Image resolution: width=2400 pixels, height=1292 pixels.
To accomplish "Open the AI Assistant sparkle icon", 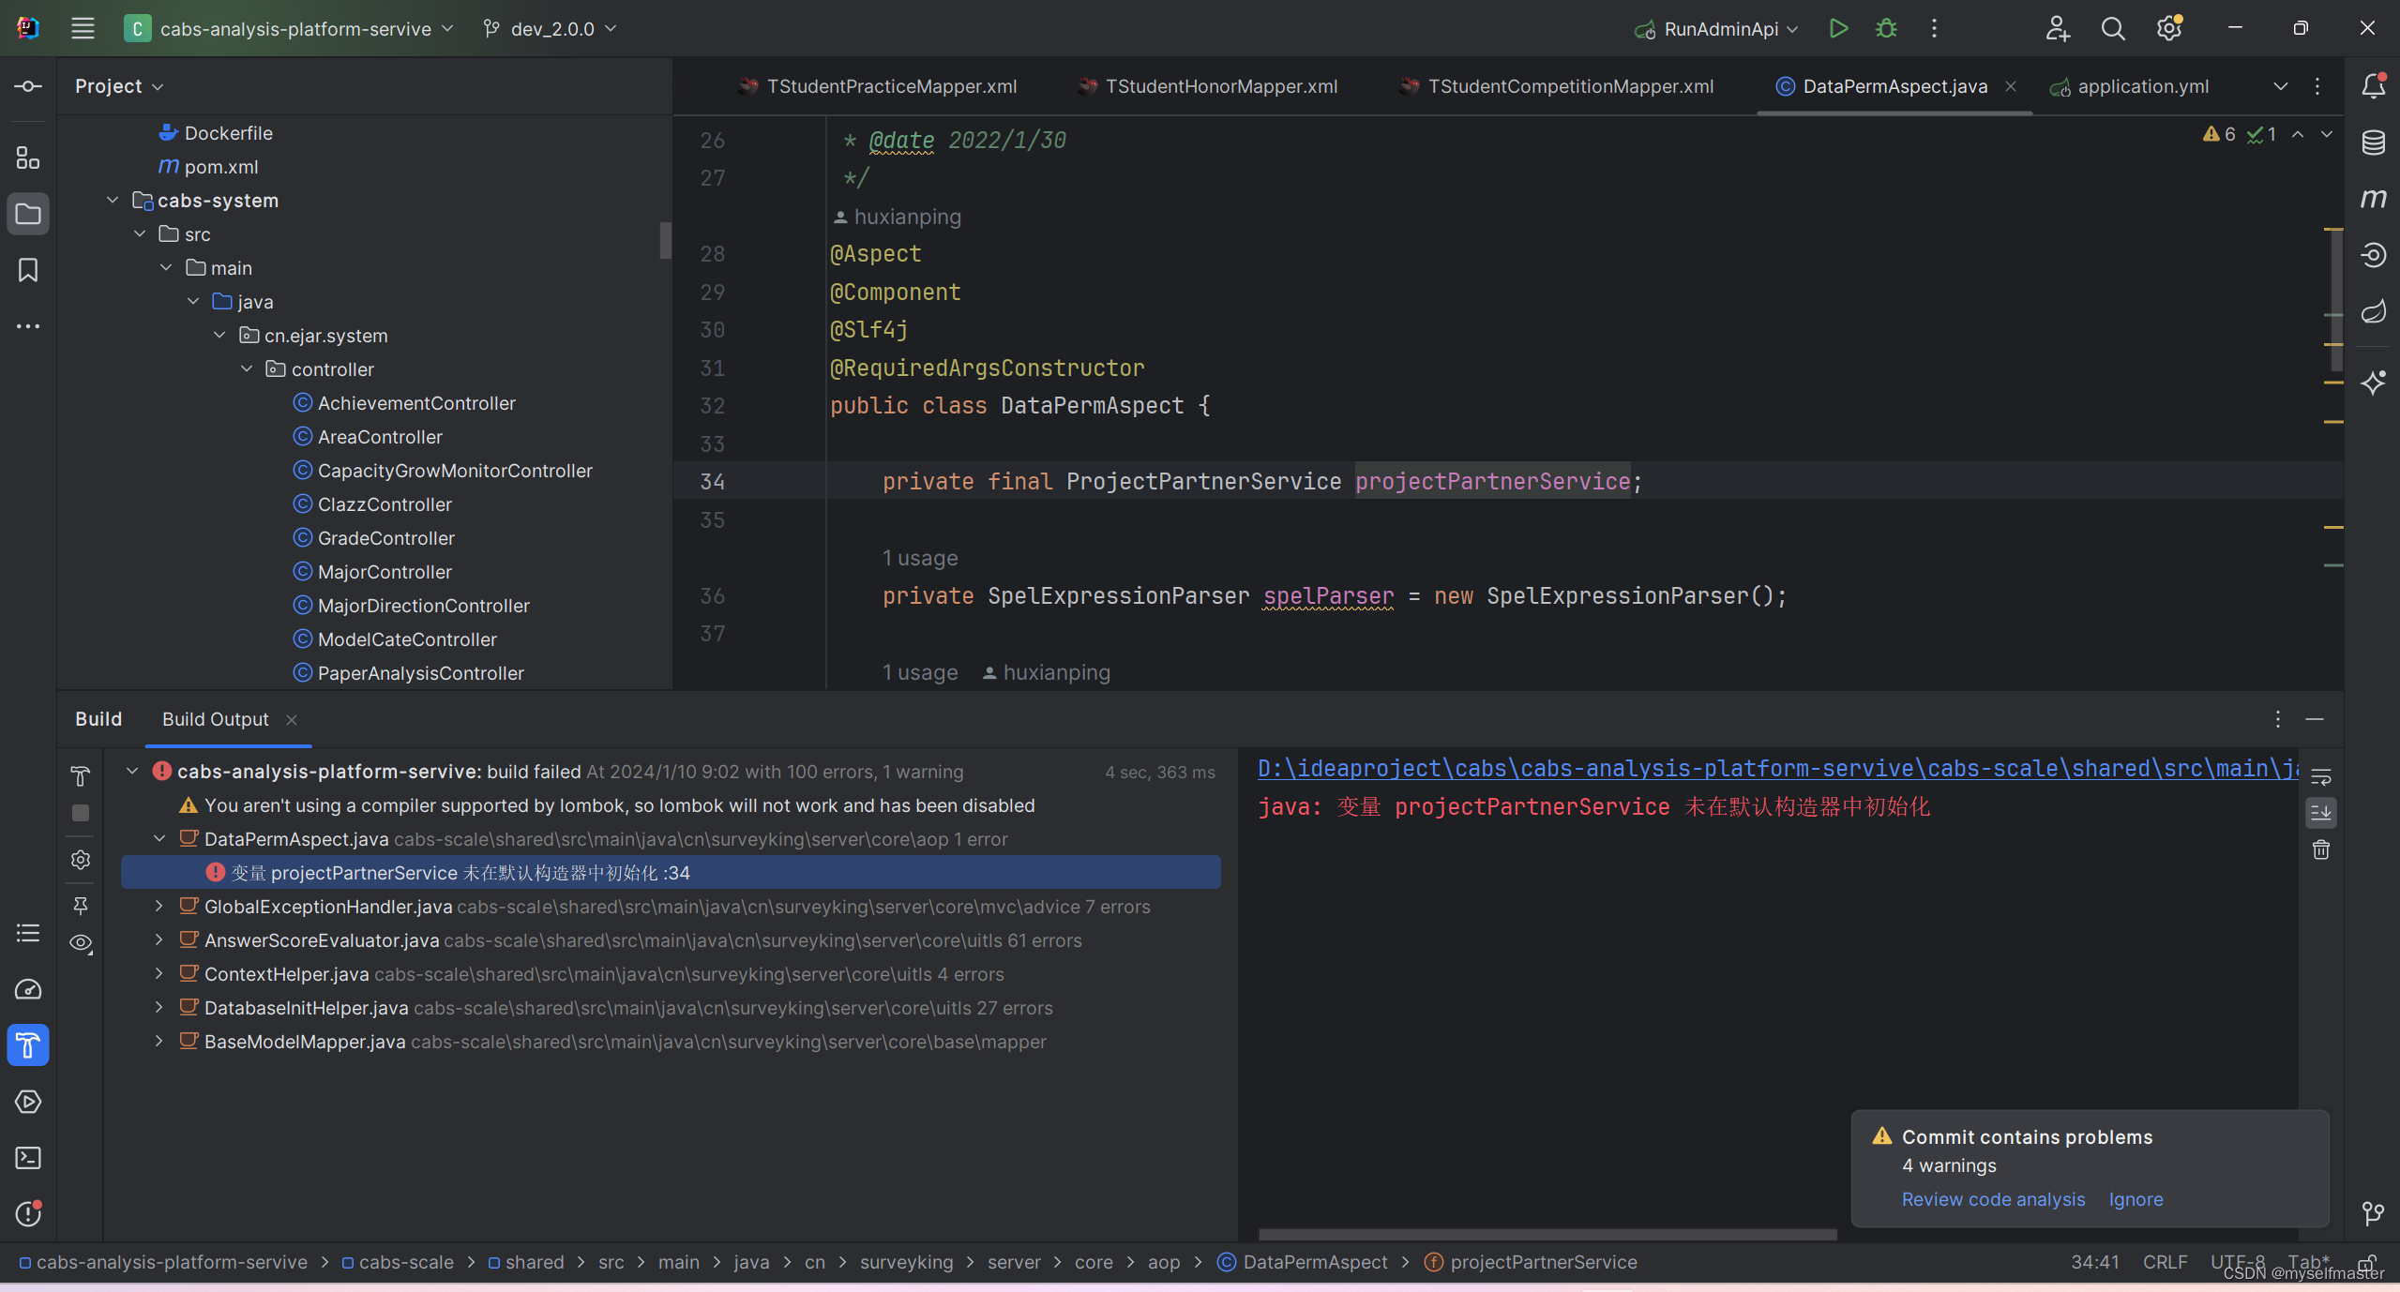I will (2374, 383).
